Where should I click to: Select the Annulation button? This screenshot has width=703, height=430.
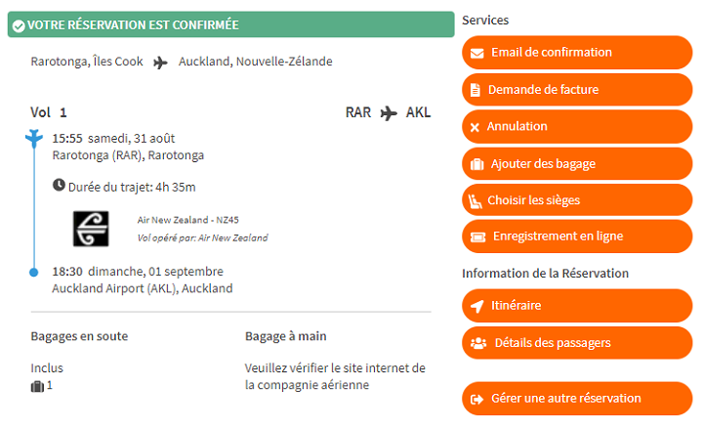click(x=576, y=127)
